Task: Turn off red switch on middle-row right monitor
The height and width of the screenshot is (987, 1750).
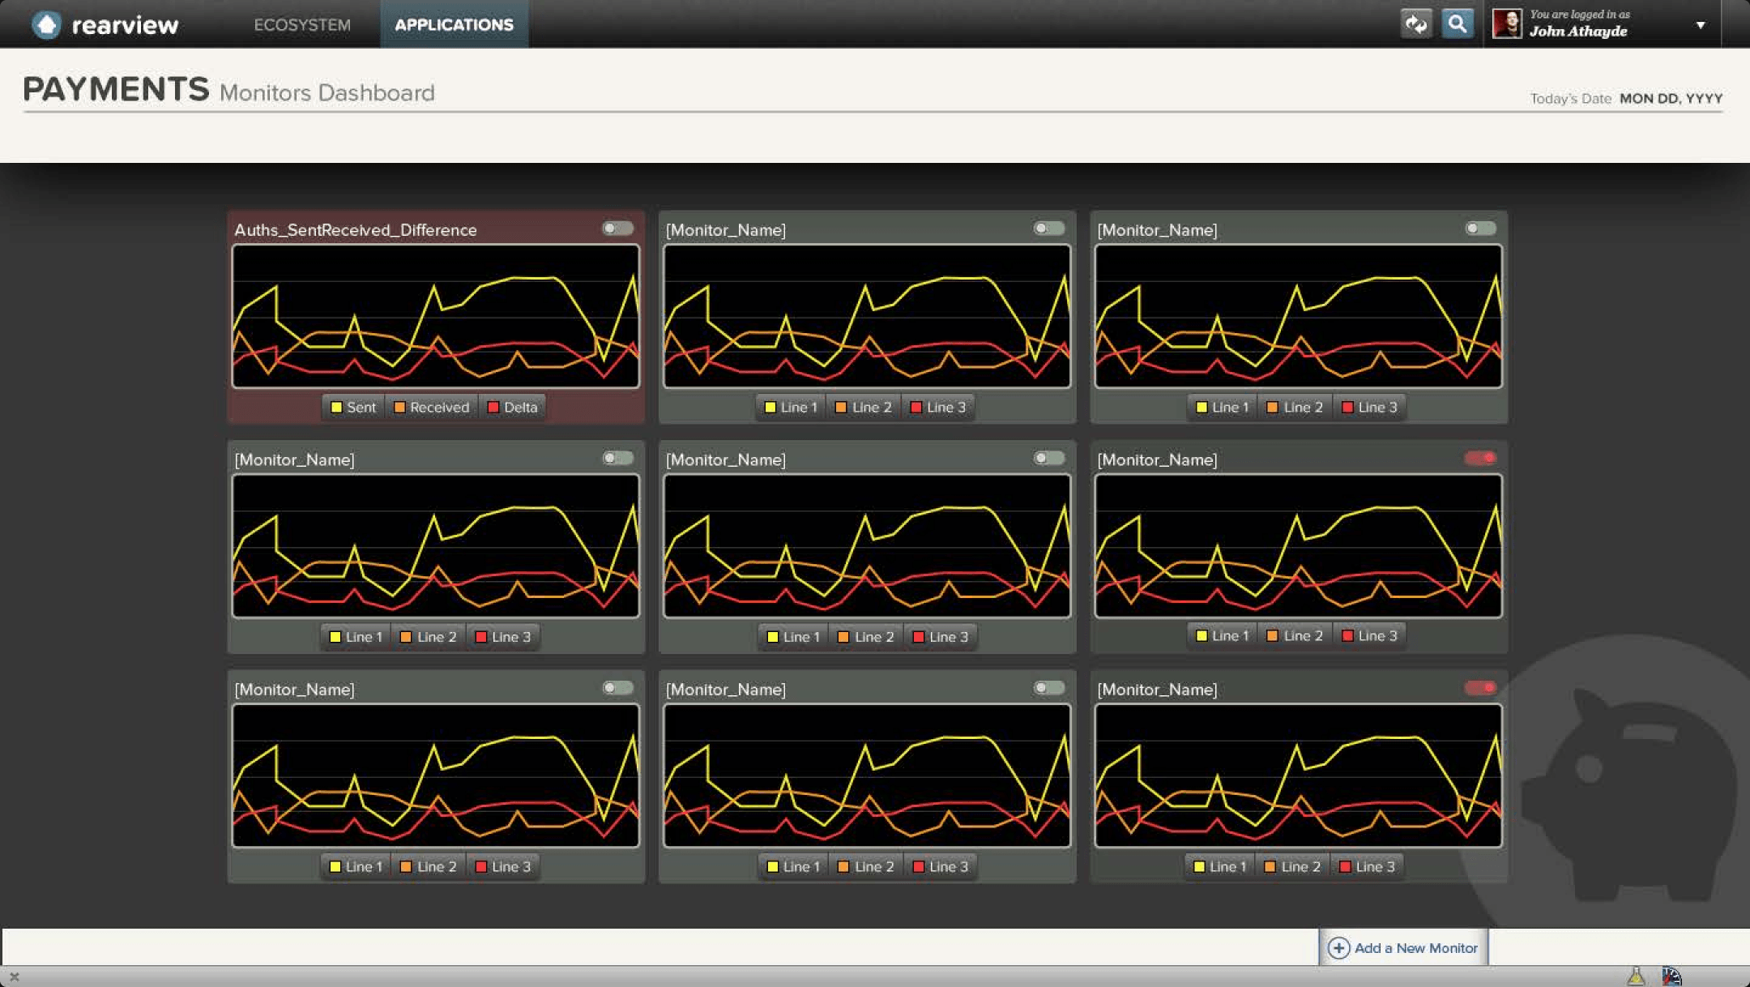Action: (1480, 458)
